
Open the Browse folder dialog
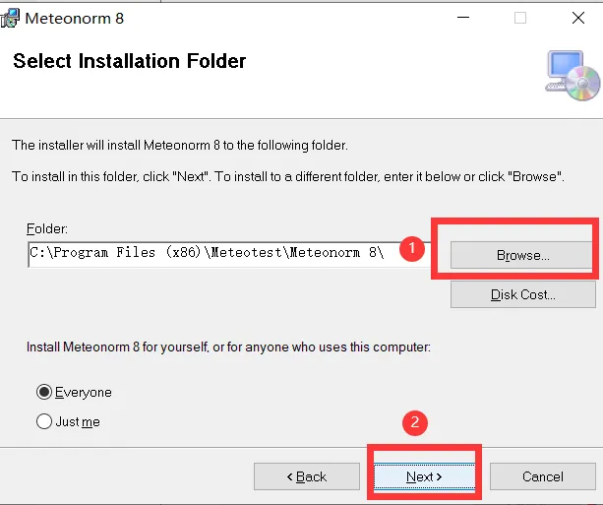click(x=523, y=255)
